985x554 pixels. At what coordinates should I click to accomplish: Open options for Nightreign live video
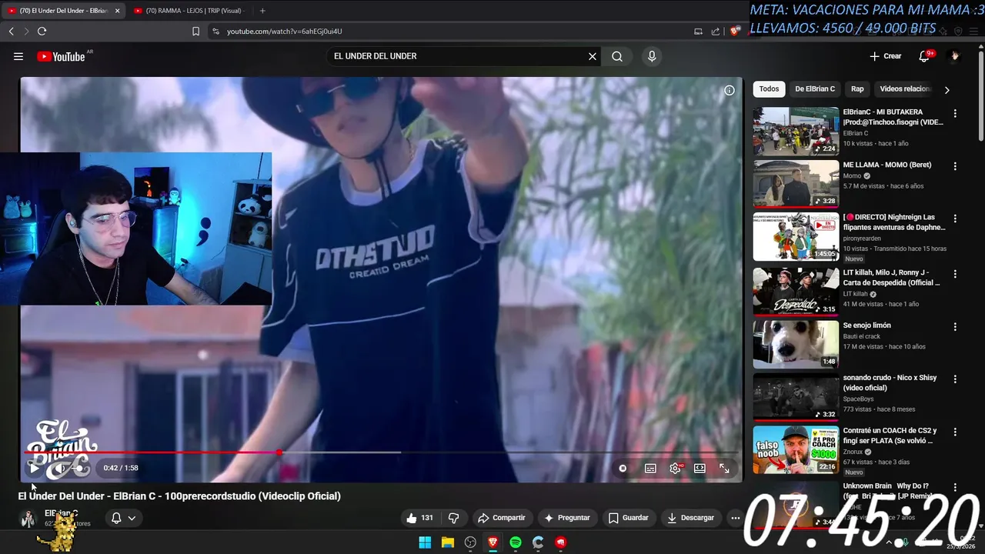tap(955, 219)
